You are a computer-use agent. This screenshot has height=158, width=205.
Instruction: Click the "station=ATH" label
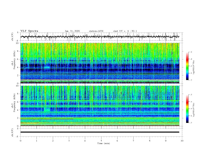pyautogui.click(x=96, y=31)
